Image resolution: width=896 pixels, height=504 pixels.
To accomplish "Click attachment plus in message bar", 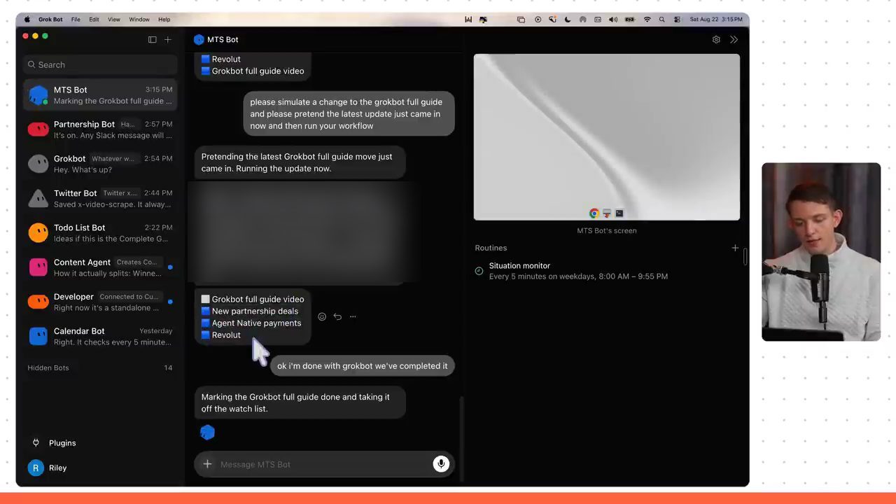I will pos(207,464).
